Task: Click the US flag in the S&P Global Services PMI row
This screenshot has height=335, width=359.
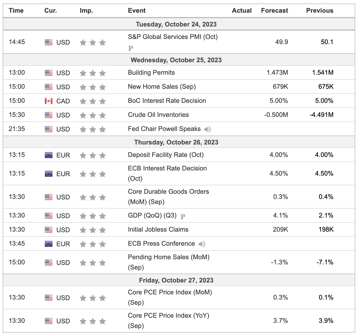Action: tap(49, 42)
